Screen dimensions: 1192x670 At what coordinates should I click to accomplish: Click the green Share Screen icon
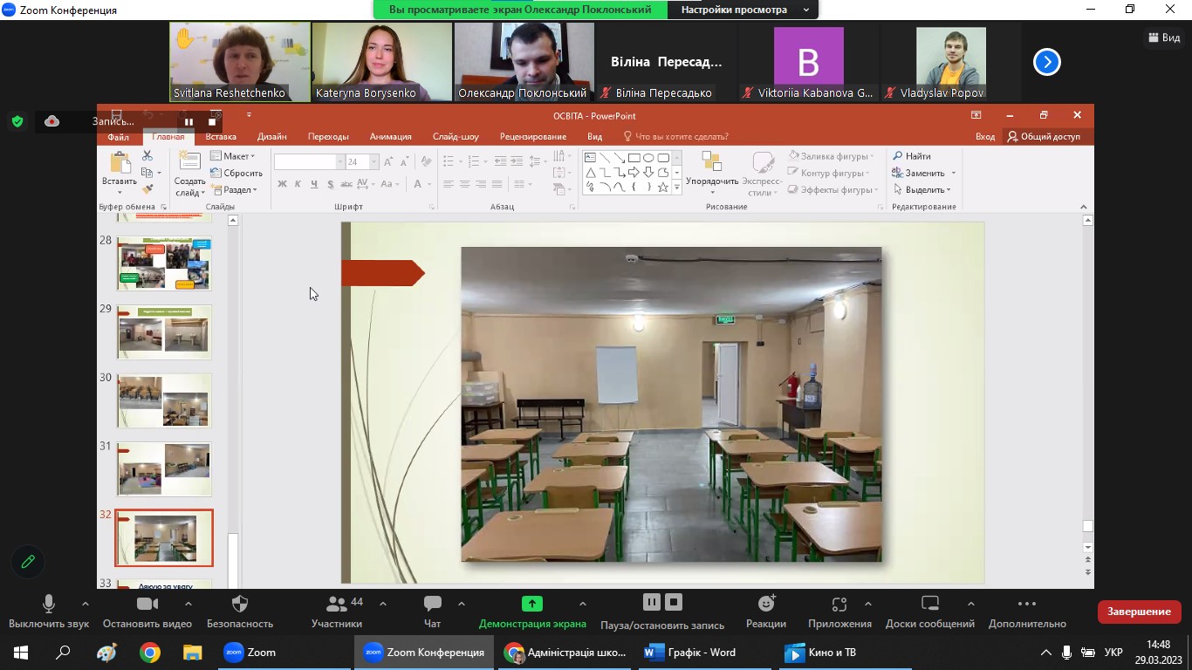531,604
